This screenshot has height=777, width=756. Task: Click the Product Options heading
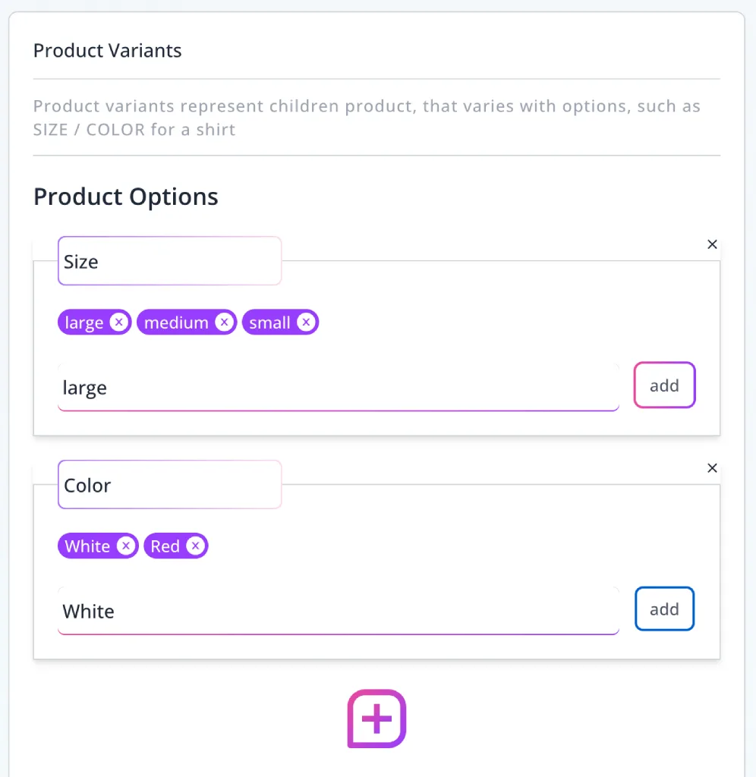coord(126,197)
